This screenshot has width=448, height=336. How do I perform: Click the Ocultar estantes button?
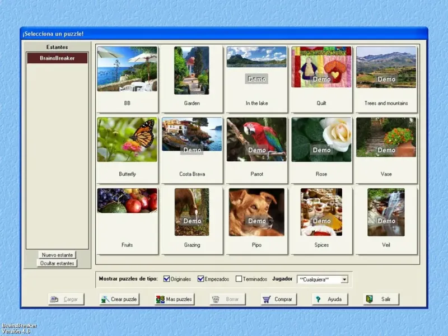(x=57, y=263)
